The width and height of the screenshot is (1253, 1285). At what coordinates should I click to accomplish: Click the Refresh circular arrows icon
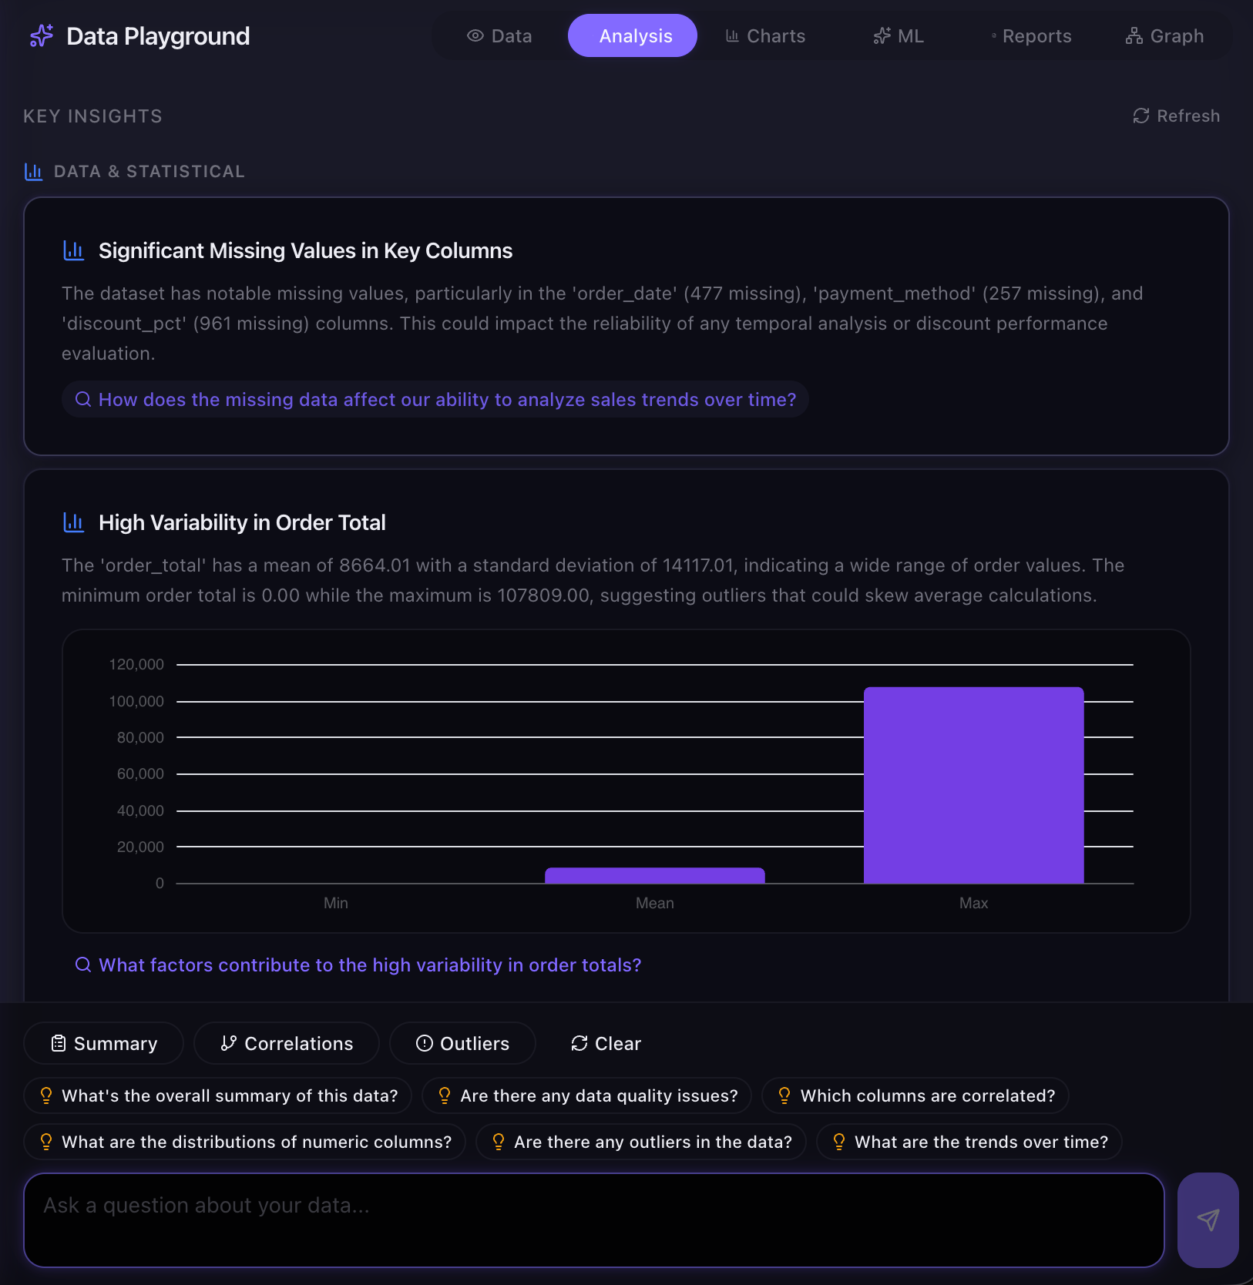pyautogui.click(x=1141, y=116)
